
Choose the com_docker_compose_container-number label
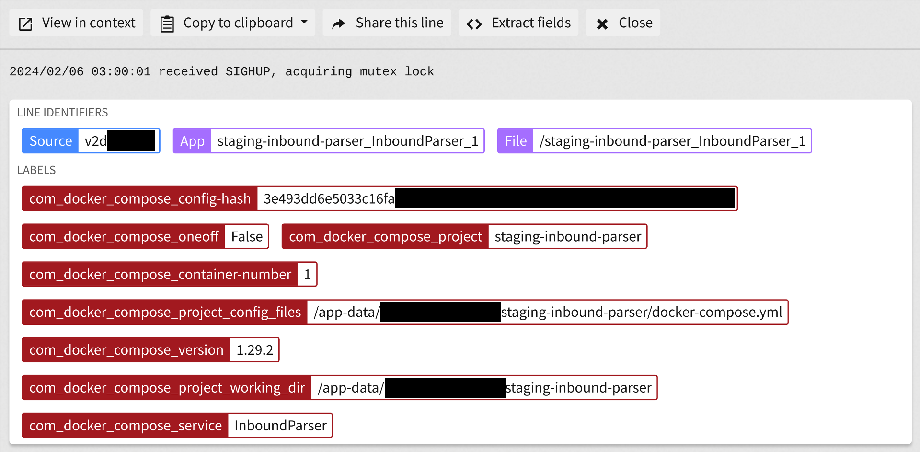[x=169, y=274]
